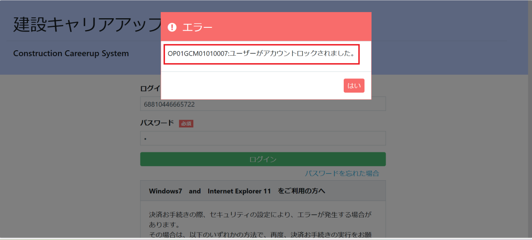The image size is (532, 240).
Task: Click the login ID field containing 68810446665722
Action: point(263,104)
